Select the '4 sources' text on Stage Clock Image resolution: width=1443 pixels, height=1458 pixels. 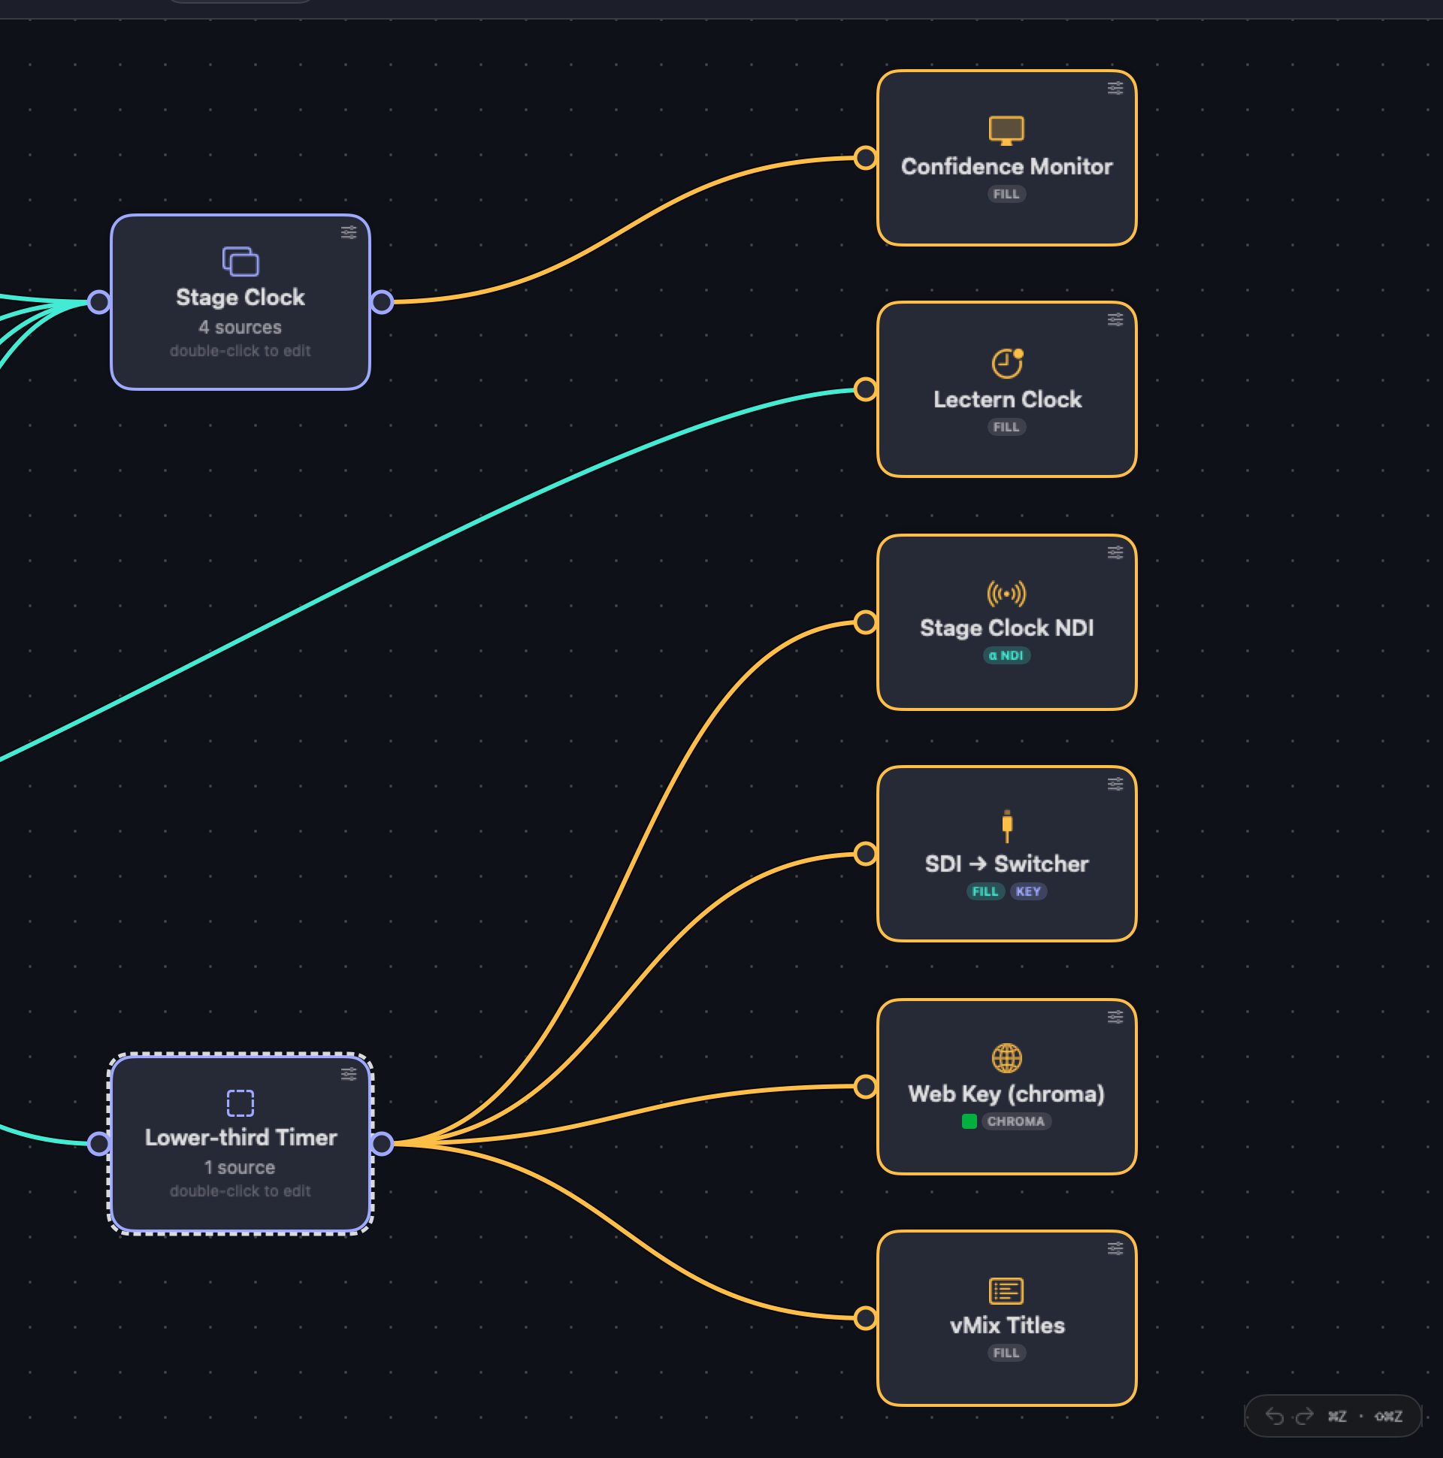click(240, 328)
